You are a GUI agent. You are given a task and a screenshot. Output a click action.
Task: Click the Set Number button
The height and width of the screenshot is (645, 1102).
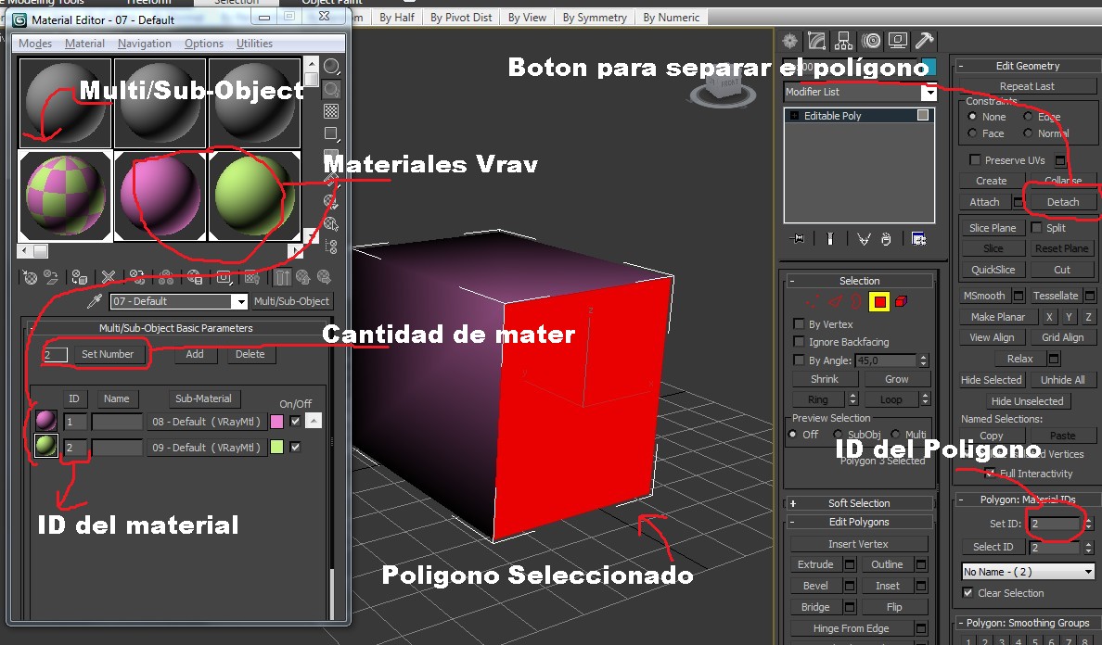point(107,354)
